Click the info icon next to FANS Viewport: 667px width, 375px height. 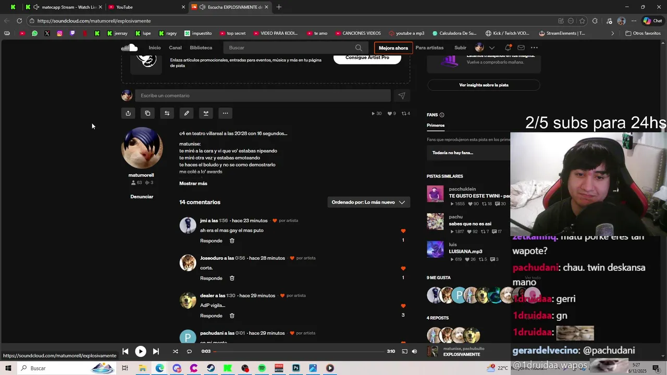point(442,115)
